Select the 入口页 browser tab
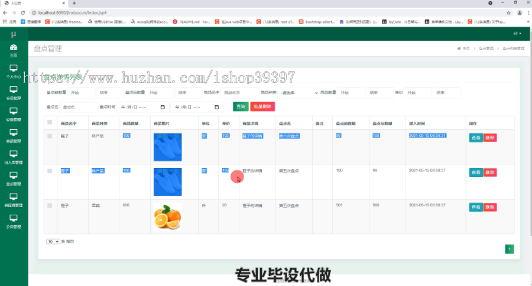This screenshot has height=286, width=532. (34, 3)
